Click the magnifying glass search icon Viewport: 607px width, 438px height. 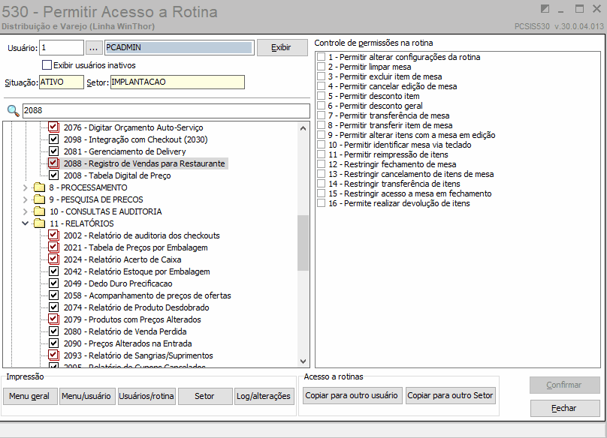[x=14, y=110]
